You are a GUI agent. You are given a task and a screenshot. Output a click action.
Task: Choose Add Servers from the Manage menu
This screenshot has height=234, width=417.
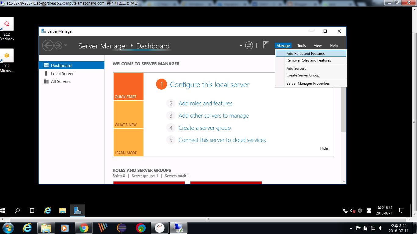click(311, 69)
